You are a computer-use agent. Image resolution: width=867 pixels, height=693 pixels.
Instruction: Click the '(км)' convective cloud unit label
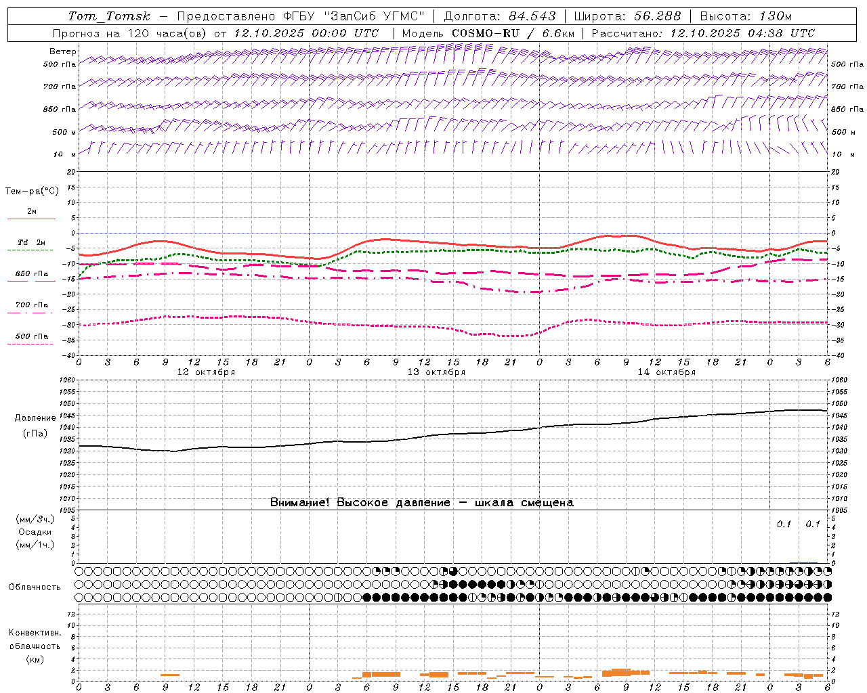[x=35, y=659]
